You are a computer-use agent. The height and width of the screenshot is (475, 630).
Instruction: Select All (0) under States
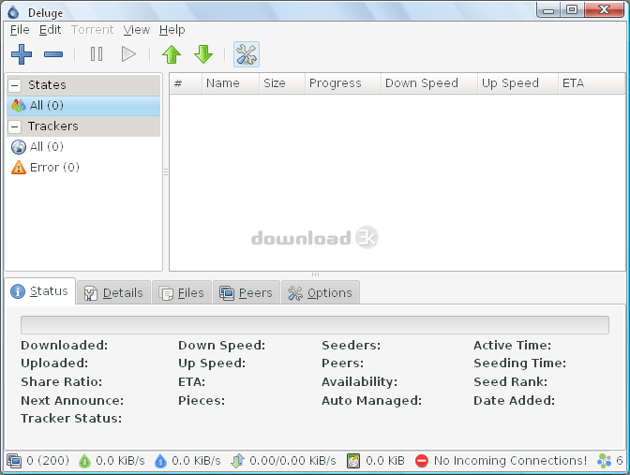pyautogui.click(x=83, y=106)
